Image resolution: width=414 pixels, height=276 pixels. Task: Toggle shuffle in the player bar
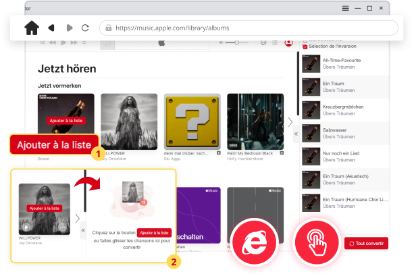42,43
